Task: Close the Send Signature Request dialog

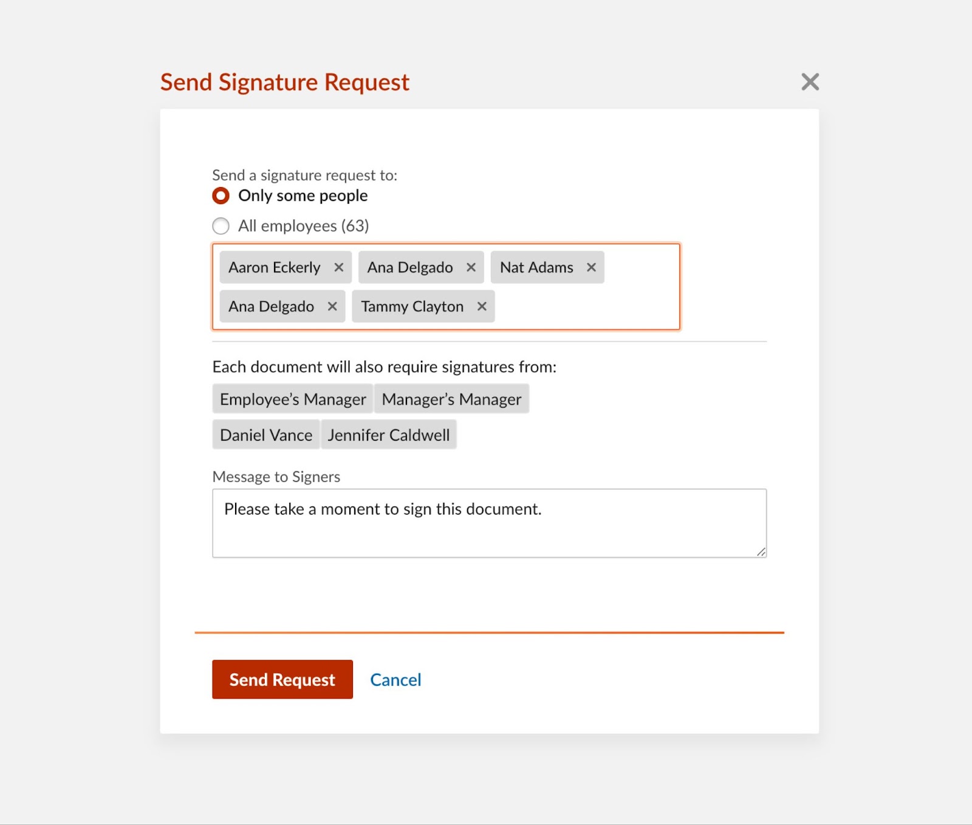Action: point(810,81)
